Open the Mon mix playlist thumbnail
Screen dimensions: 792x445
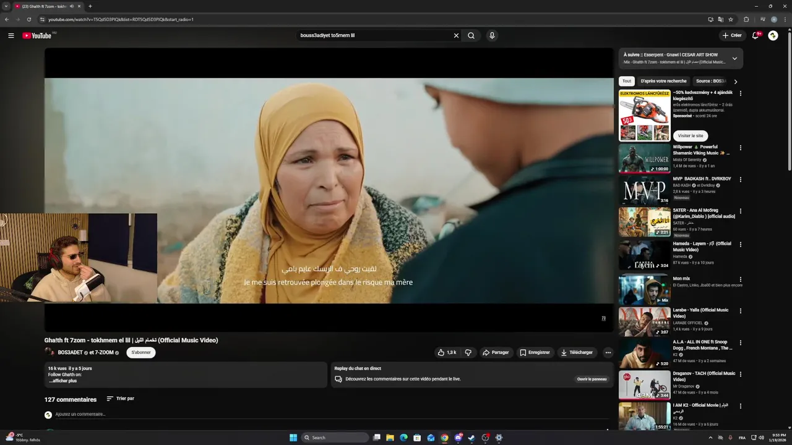tap(645, 290)
